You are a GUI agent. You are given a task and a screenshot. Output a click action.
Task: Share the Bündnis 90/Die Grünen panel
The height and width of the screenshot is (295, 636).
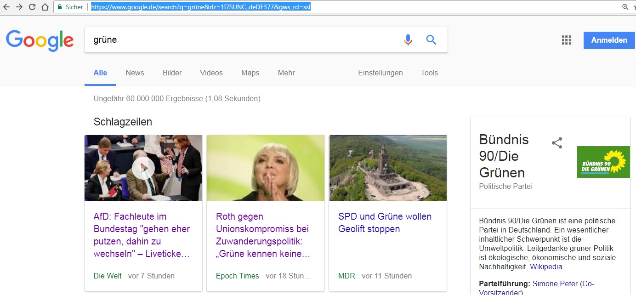click(x=557, y=143)
